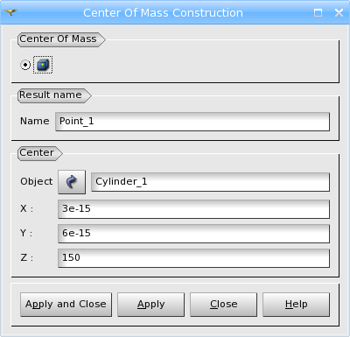Click the Y coordinate field showing 6e-15

coord(194,234)
